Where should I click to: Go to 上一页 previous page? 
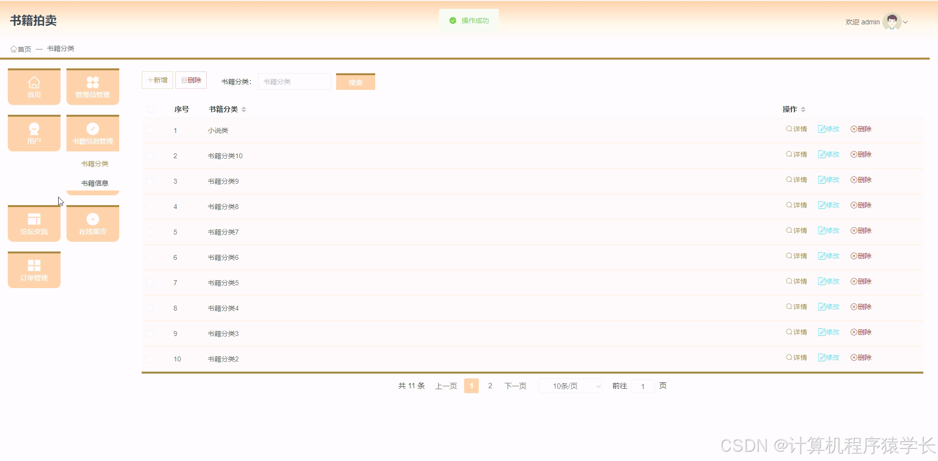[446, 386]
